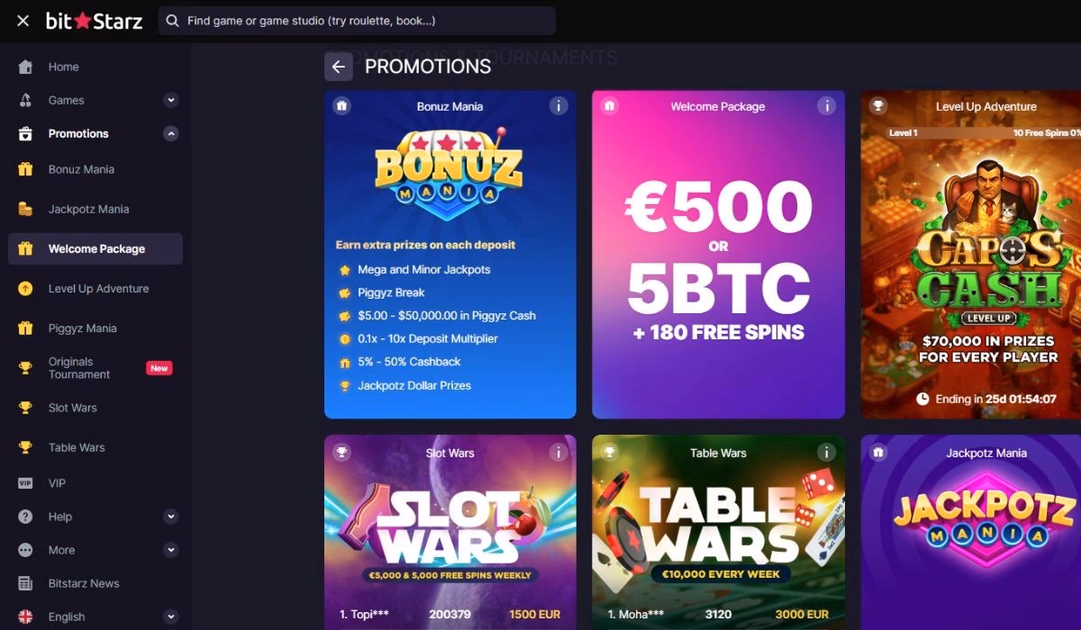The height and width of the screenshot is (630, 1081).
Task: Click the Bonuz Mania gift icon in sidebar
Action: [24, 169]
